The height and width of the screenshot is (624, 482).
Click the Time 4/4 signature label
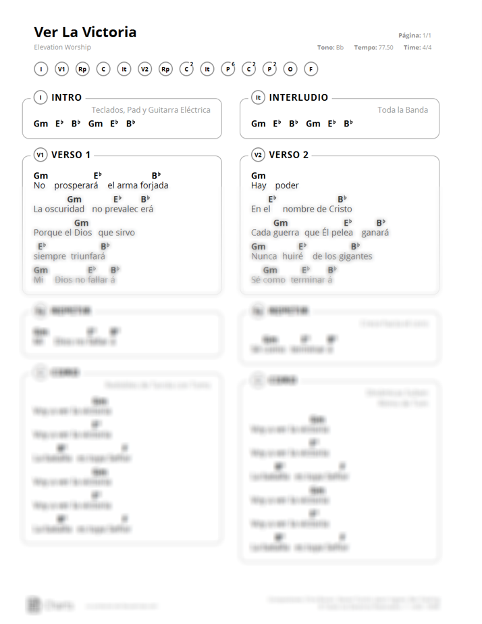tap(418, 47)
